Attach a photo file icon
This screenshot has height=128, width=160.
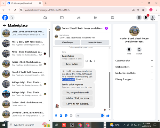click(x=61, y=116)
